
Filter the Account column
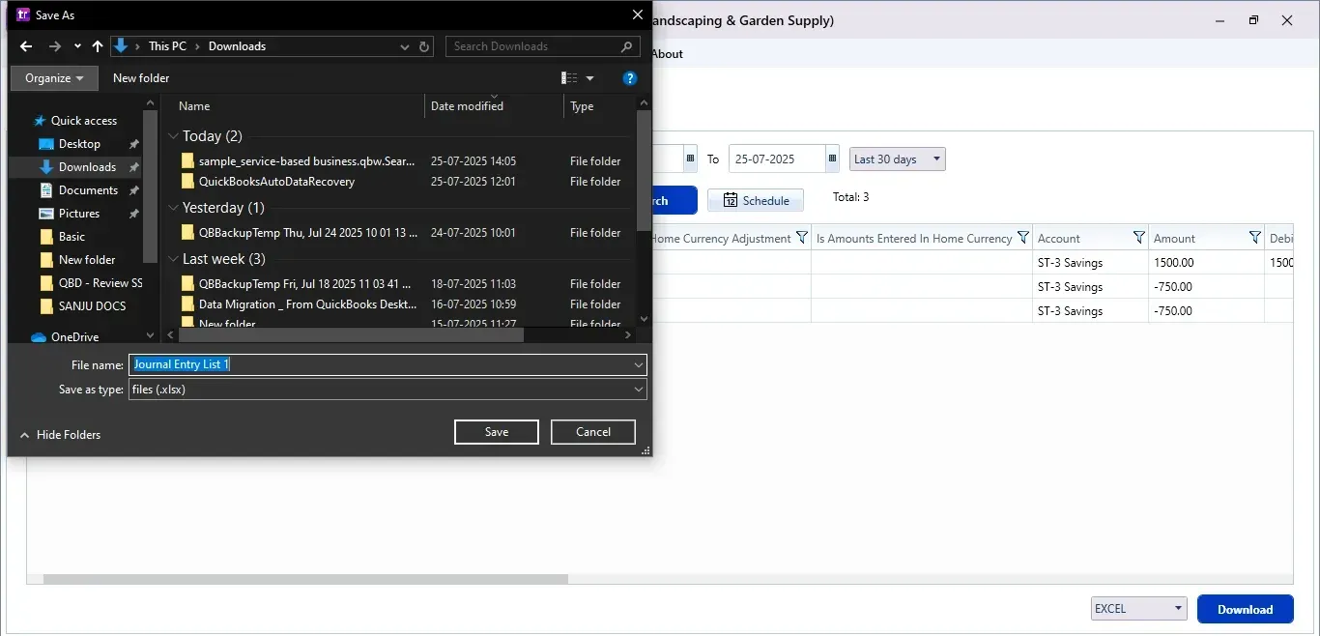(1139, 238)
